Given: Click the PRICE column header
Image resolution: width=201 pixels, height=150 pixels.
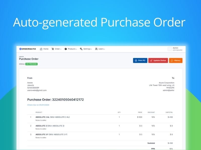Looking at the screenshot, I should [x=140, y=112].
